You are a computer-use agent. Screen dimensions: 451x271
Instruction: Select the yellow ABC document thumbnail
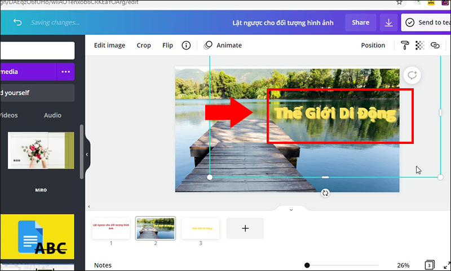tap(37, 237)
